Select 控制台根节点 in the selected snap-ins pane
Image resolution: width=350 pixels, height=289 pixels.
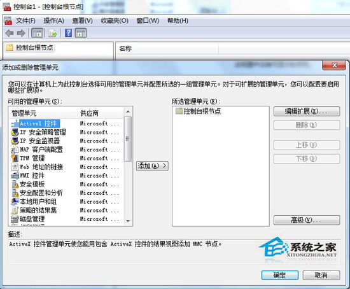pos(202,111)
